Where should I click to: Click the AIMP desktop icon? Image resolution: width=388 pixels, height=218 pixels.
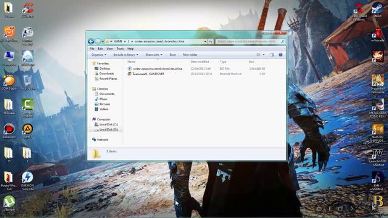pos(27,131)
